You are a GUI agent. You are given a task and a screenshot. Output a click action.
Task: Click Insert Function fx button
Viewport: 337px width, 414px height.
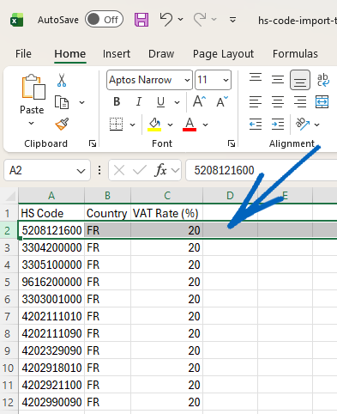tap(161, 171)
